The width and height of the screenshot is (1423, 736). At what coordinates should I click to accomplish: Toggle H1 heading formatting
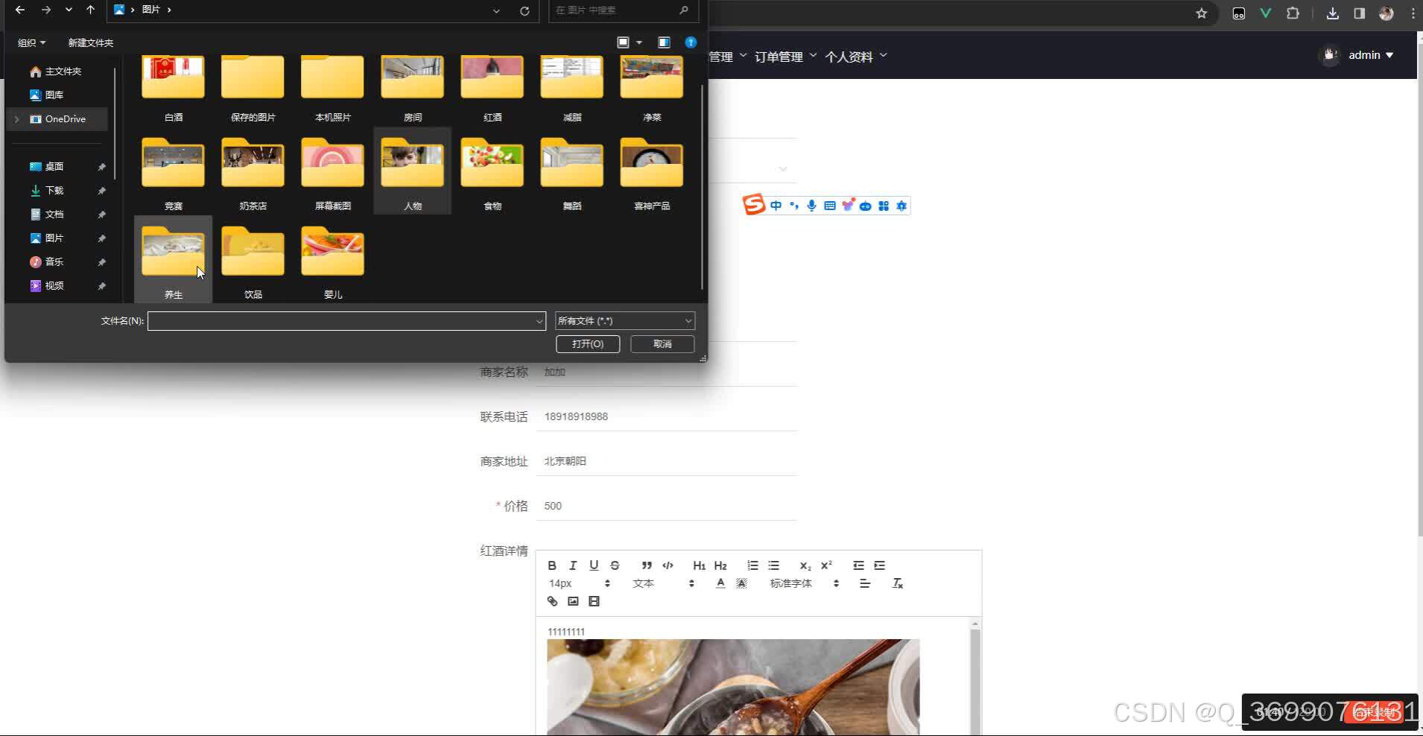click(x=699, y=565)
